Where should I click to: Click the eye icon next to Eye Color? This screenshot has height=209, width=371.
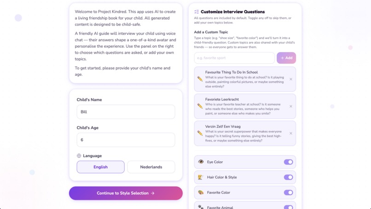tap(201, 162)
